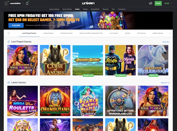The image size is (177, 131).
Task: Click the green Deposit button
Action: [158, 3]
